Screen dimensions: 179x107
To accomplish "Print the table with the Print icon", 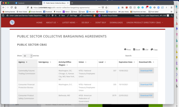I will [127, 50].
